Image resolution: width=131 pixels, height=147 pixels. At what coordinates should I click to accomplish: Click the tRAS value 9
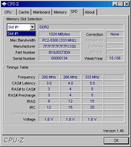pos(49,101)
